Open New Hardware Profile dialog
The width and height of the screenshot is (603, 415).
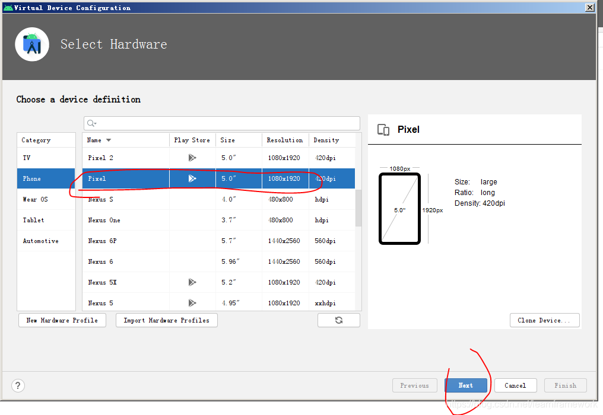tap(62, 320)
